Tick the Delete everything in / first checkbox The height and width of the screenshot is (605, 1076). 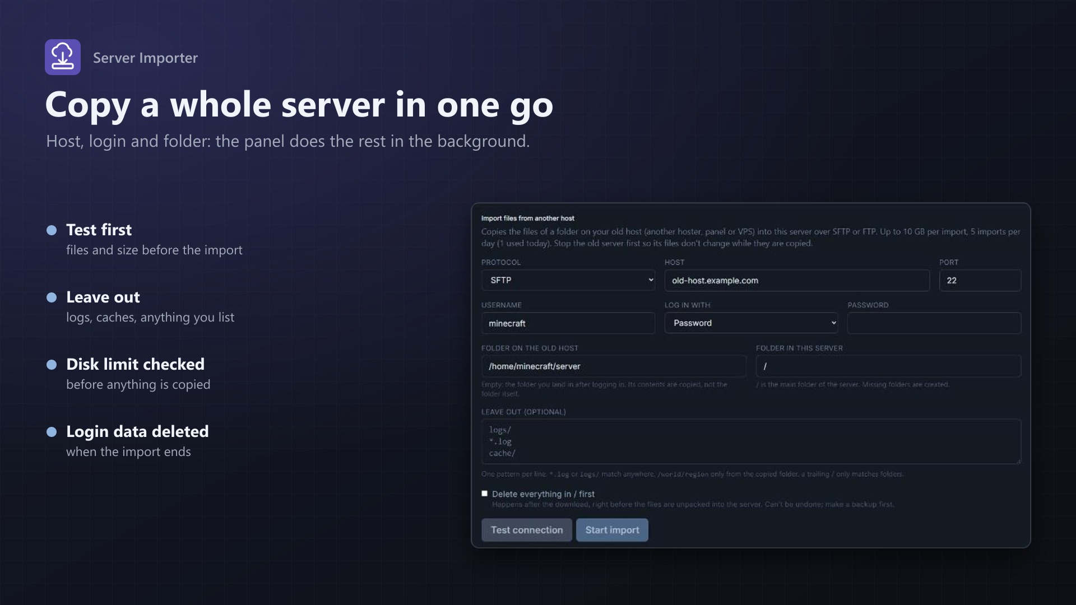(484, 494)
